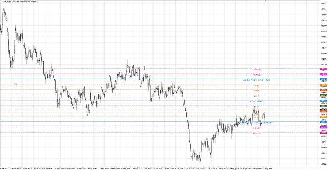Select the H4[-1/8] level label

(x=257, y=128)
